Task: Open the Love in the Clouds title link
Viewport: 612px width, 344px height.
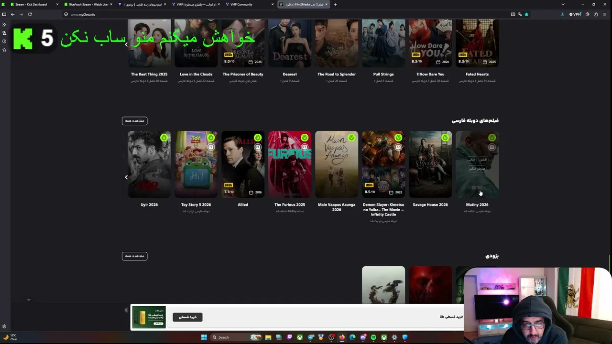Action: point(196,74)
